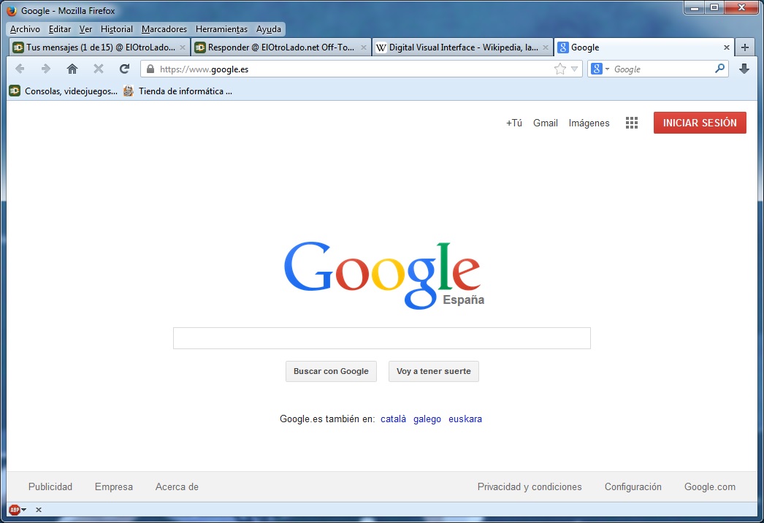This screenshot has height=523, width=764.
Task: Click the search magnifier icon
Action: click(x=719, y=69)
